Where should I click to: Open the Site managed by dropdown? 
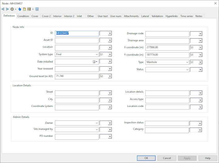[96, 130]
